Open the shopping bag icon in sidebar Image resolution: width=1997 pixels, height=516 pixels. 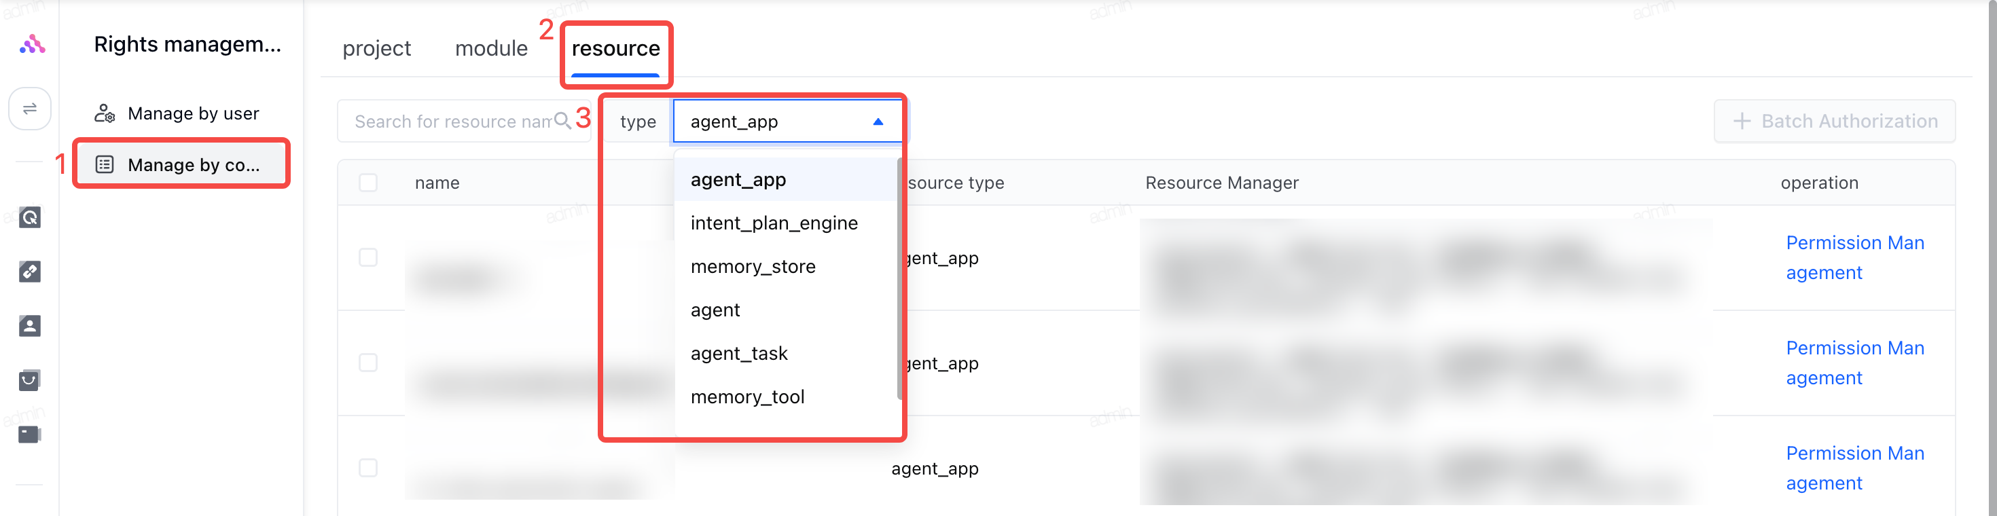29,380
